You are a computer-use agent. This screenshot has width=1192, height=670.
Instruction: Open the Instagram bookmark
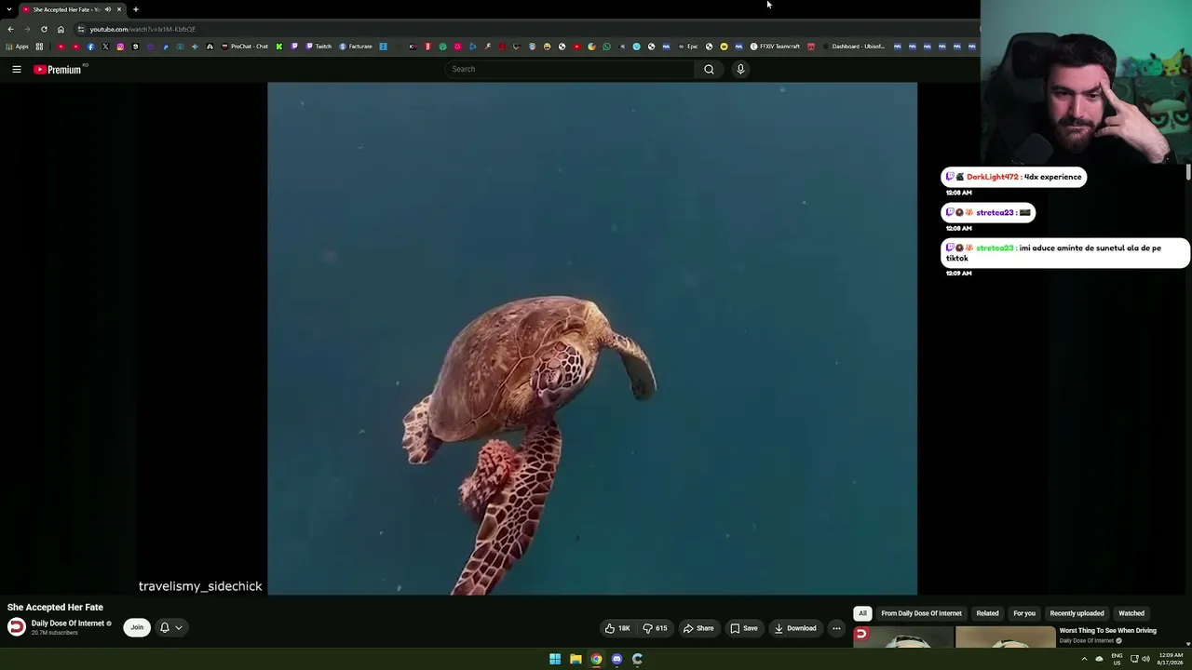click(x=120, y=47)
